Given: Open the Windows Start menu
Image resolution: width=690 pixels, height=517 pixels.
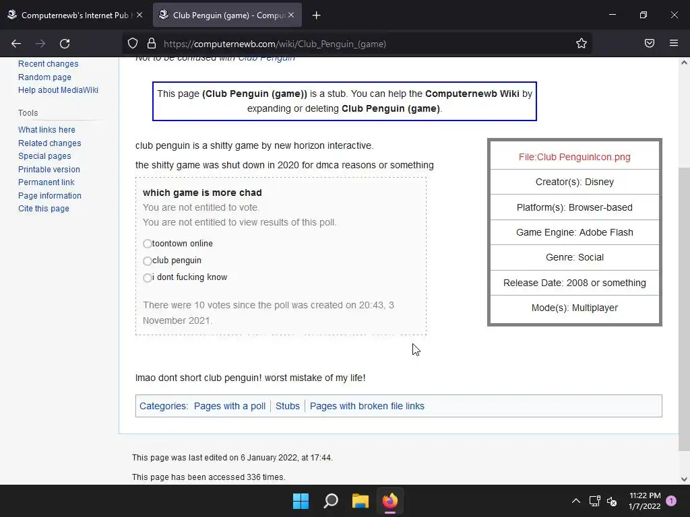Looking at the screenshot, I should point(301,501).
